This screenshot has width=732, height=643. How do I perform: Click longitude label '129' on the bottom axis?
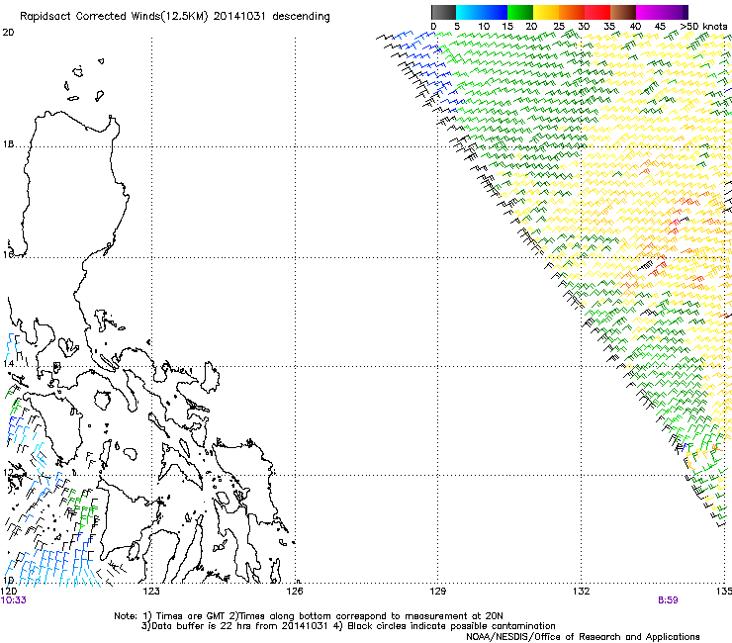point(437,592)
